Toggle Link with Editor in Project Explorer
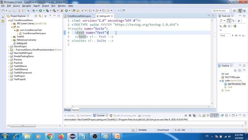The image size is (248, 140). [x=40, y=16]
